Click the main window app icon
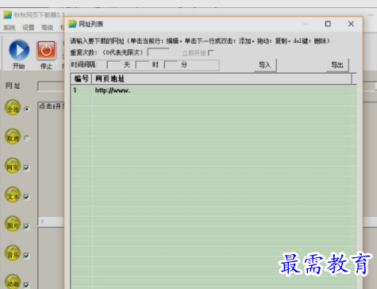Screen dimensions: 377x289 [8, 14]
